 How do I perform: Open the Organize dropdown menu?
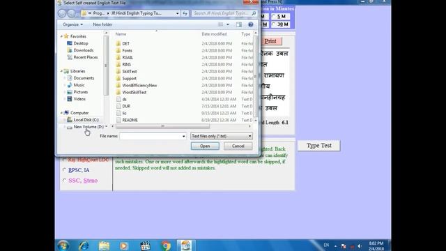72,25
